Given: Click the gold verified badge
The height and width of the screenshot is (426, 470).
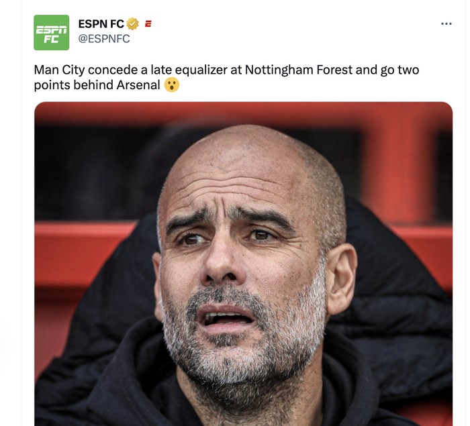Looking at the screenshot, I should tap(133, 24).
